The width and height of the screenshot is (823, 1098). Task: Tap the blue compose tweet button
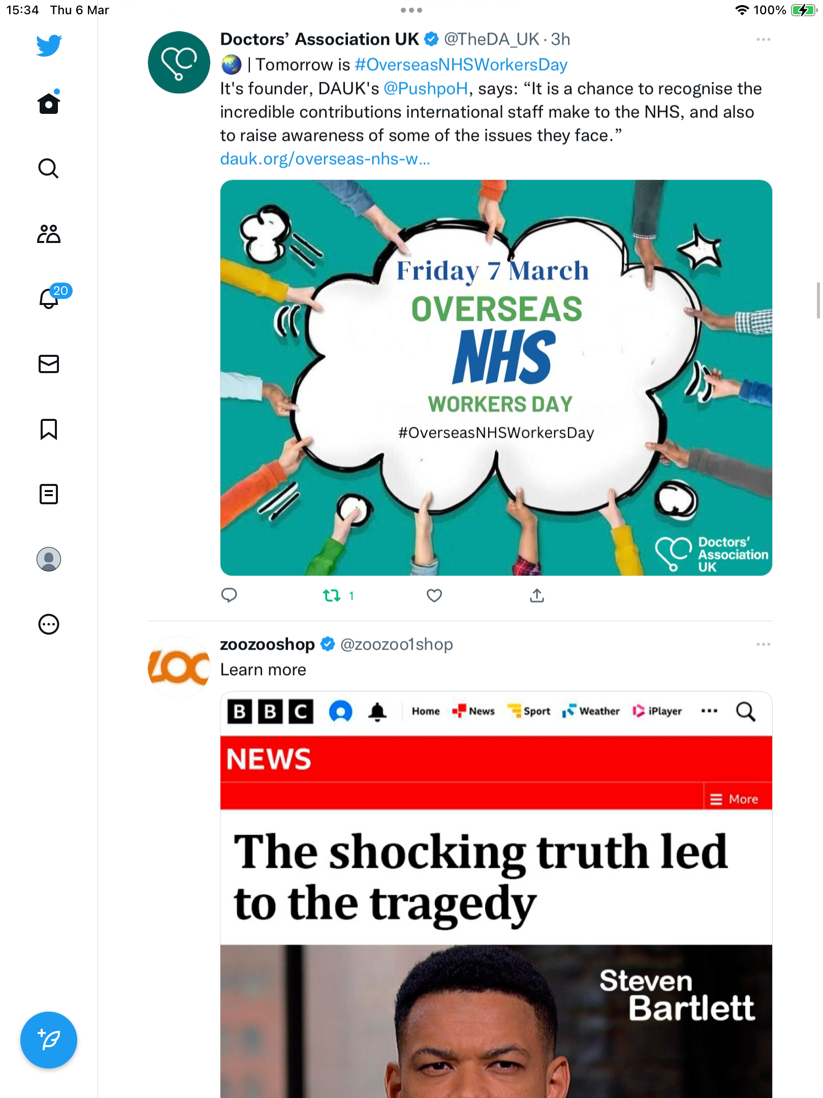pos(49,1040)
